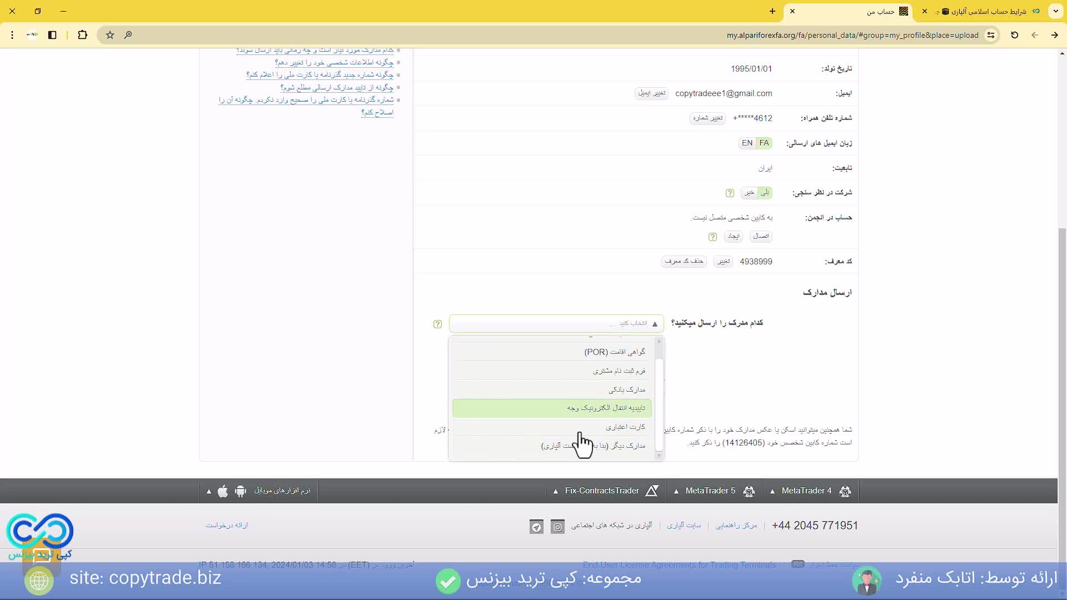Open the browser tab search chevron

tap(1055, 11)
